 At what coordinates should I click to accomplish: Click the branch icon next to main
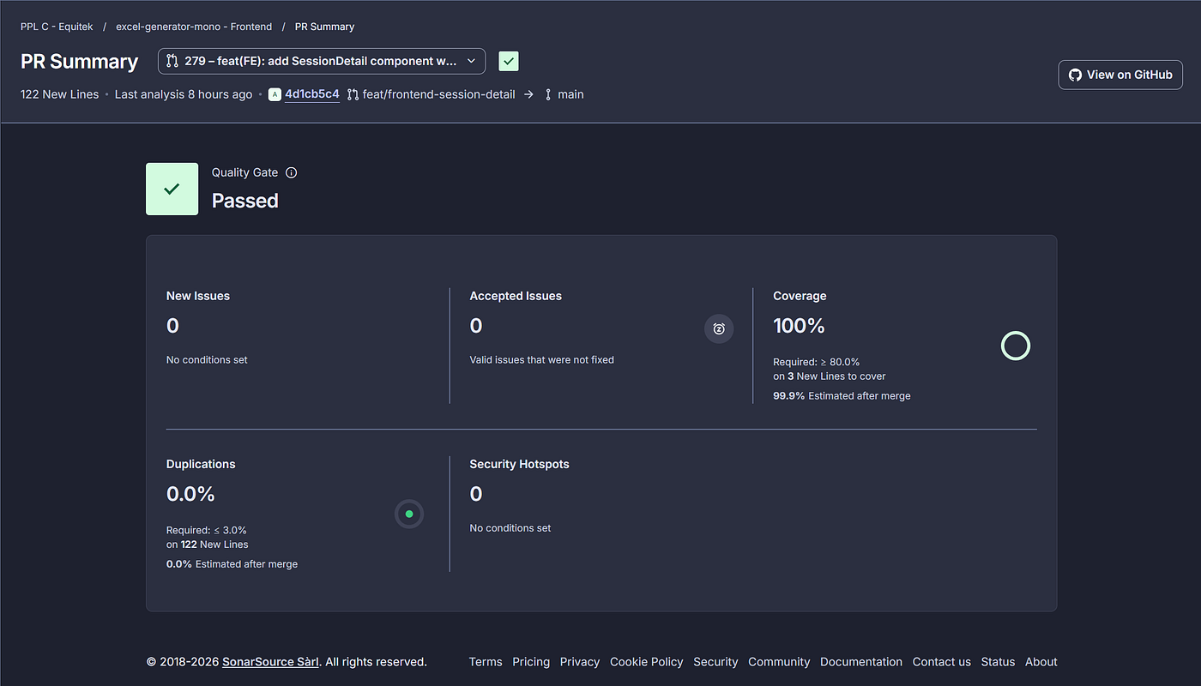[x=548, y=94]
